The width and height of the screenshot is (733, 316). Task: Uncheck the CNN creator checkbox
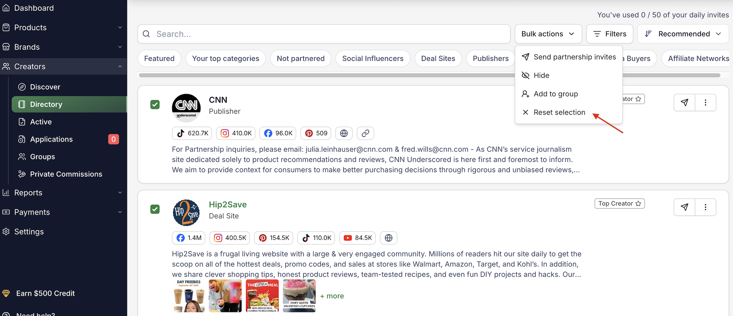coord(155,105)
